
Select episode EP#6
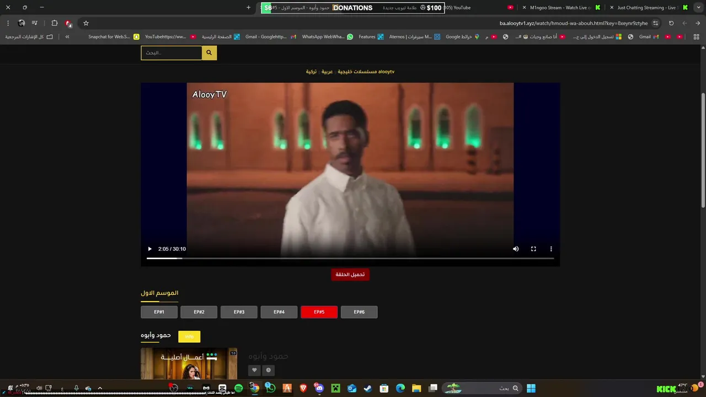click(x=359, y=312)
